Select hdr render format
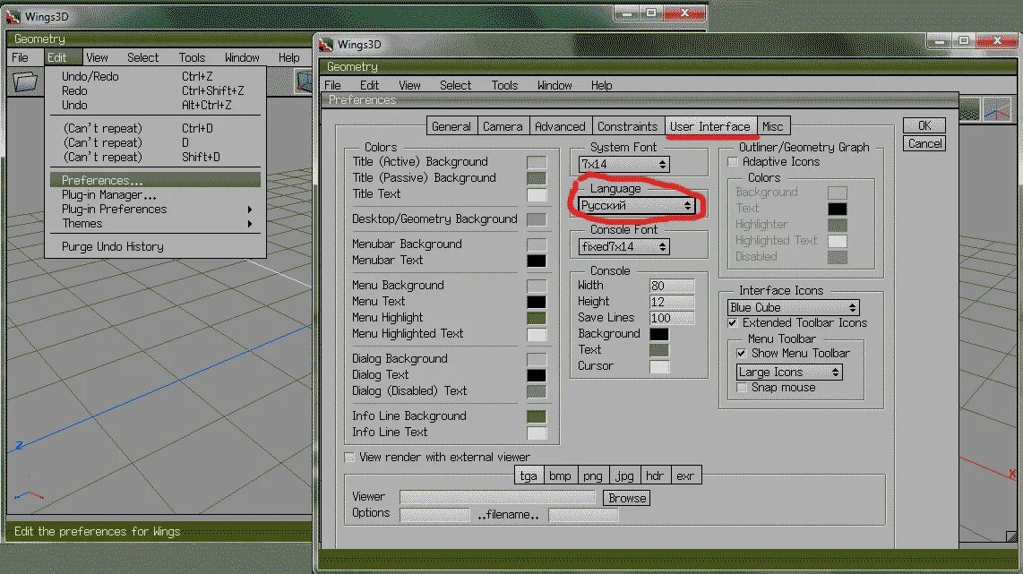Image resolution: width=1023 pixels, height=574 pixels. tap(655, 475)
